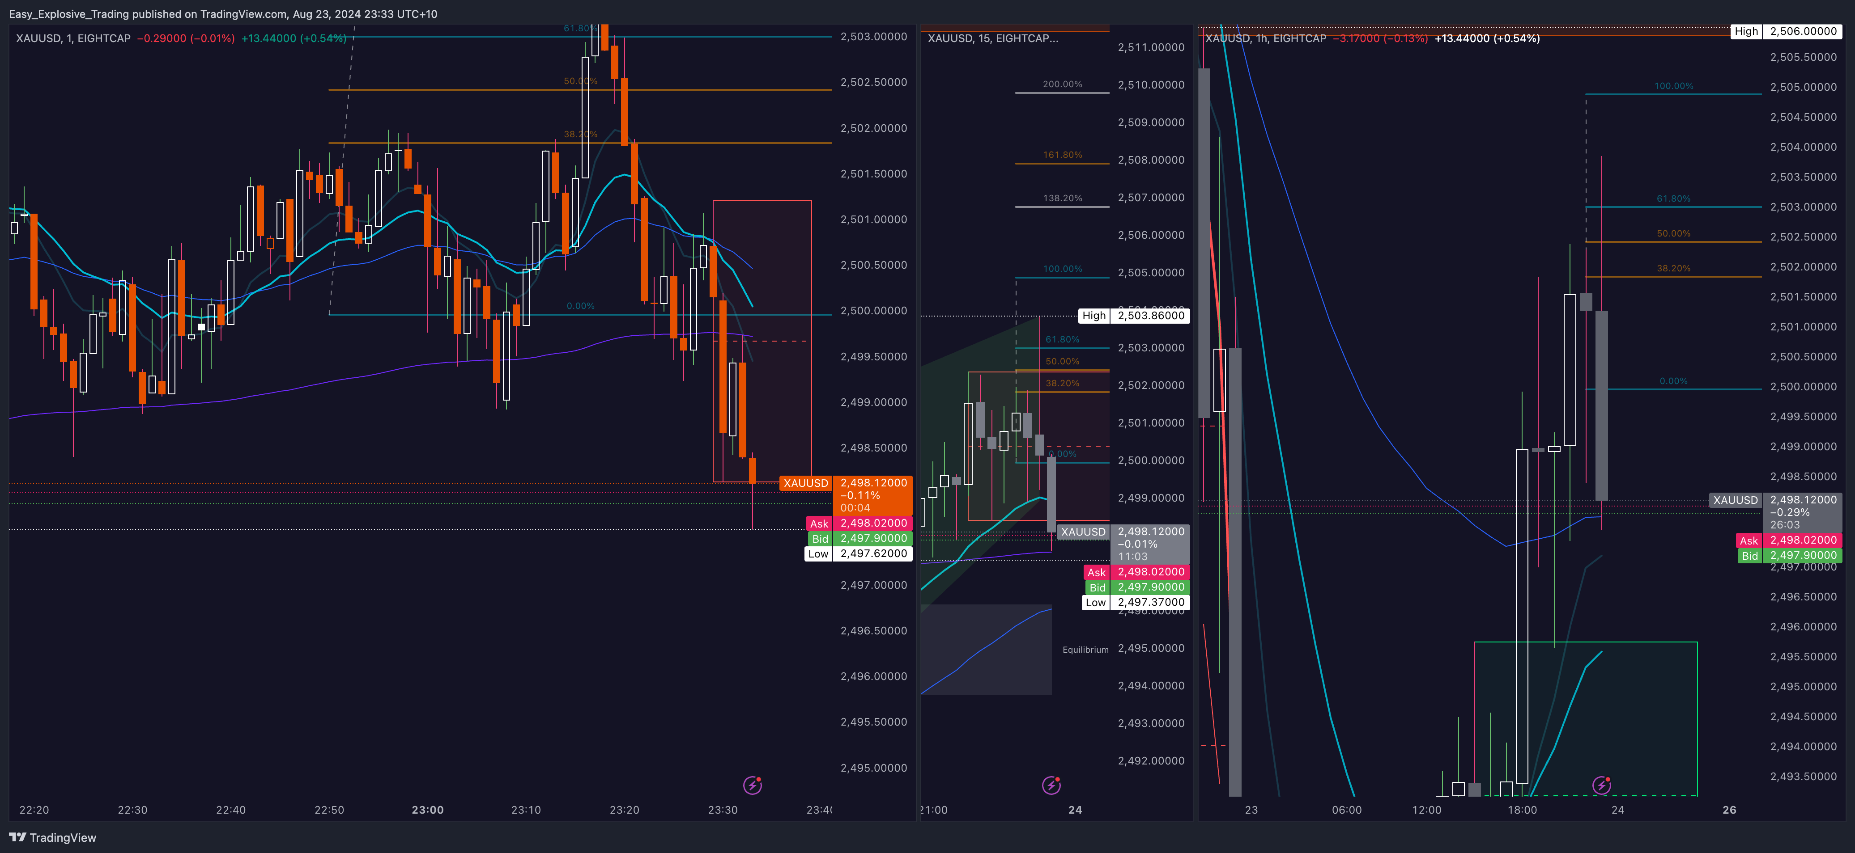Screen dimensions: 1855x853
Task: Click the Low 2,497.62000 label in 1-minute chart
Action: pos(858,553)
